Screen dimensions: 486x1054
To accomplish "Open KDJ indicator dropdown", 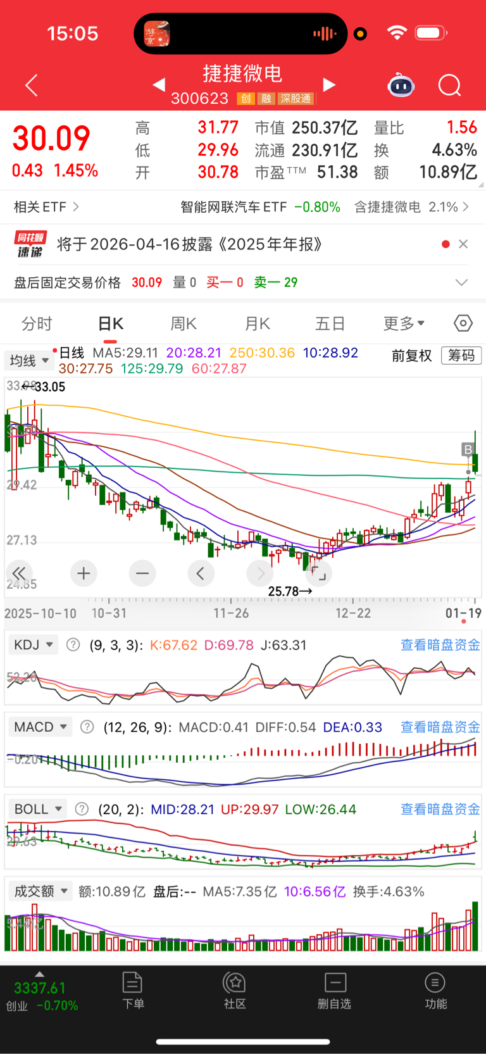I will click(33, 645).
